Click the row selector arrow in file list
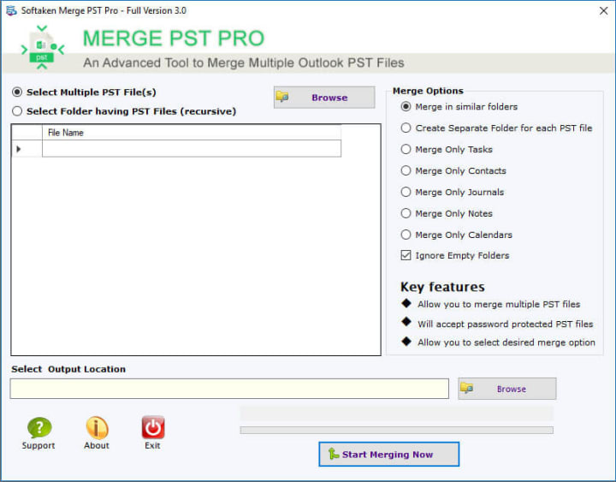This screenshot has width=616, height=482. coord(19,149)
